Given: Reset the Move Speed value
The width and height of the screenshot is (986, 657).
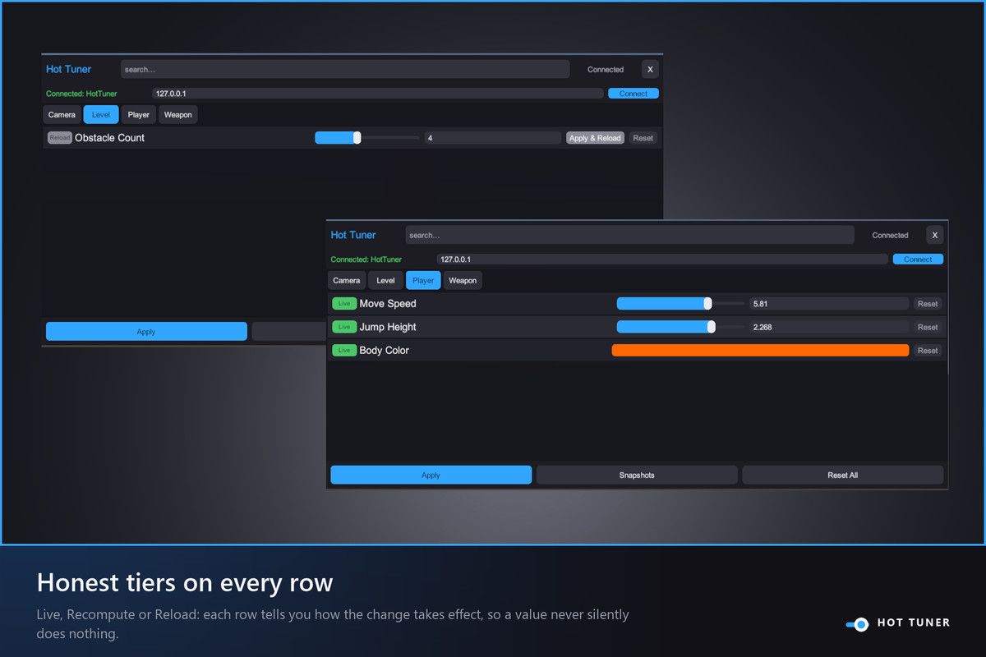Looking at the screenshot, I should 928,304.
